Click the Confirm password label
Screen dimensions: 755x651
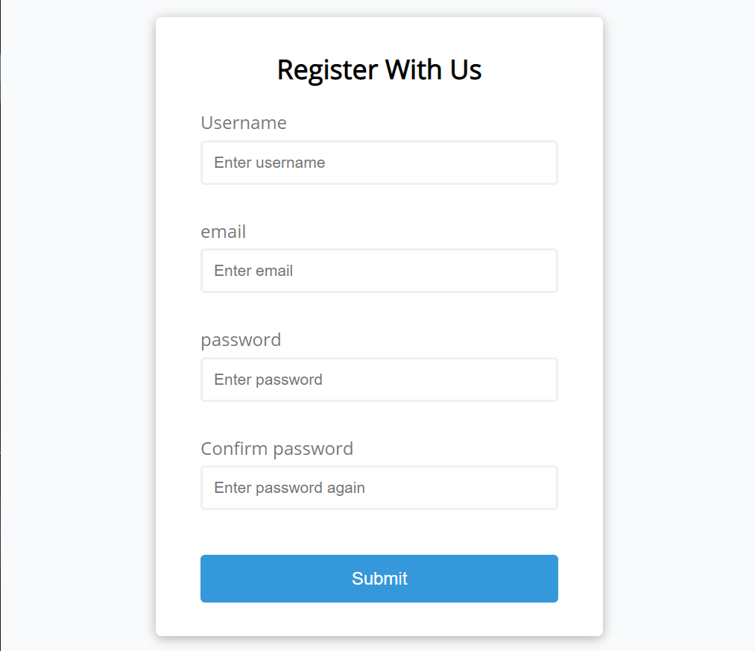pos(277,449)
